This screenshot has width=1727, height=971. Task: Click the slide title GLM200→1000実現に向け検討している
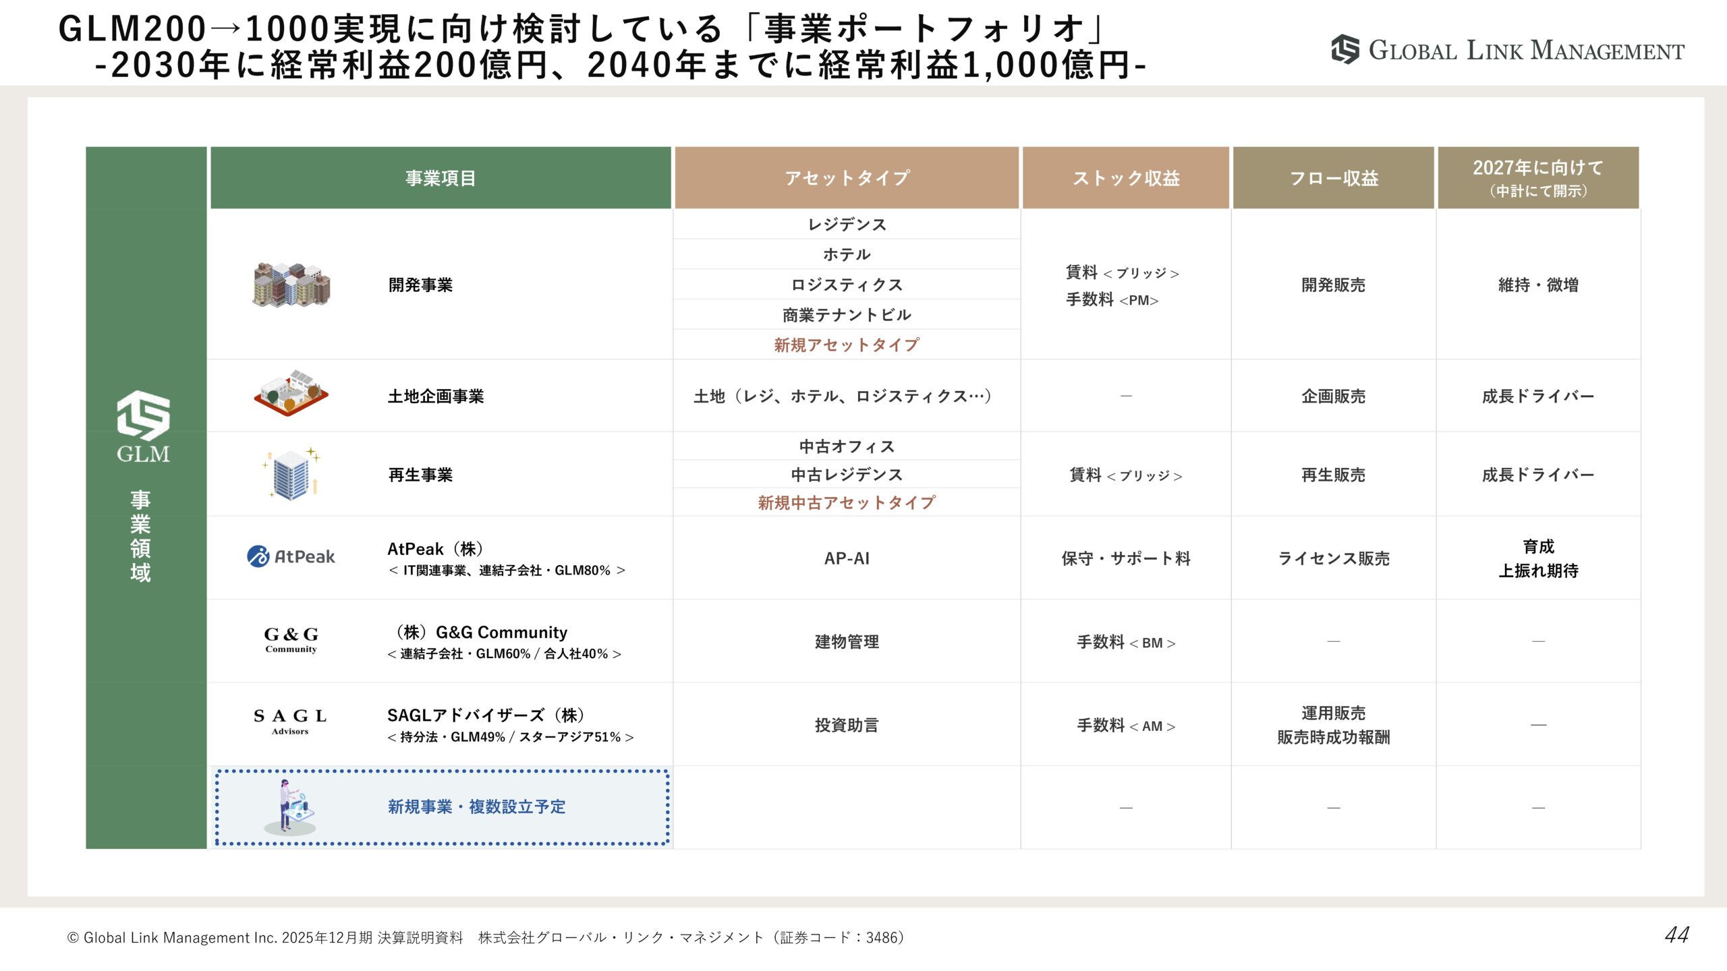click(584, 29)
